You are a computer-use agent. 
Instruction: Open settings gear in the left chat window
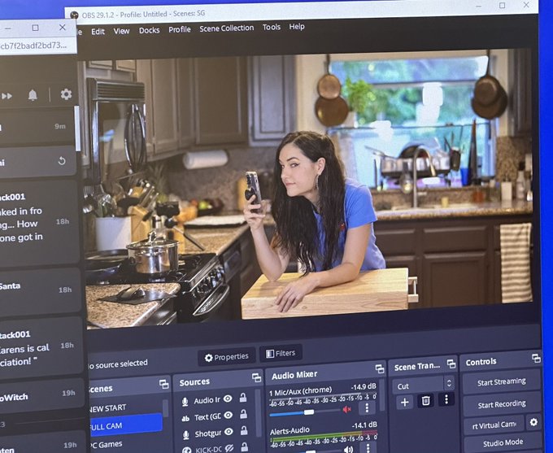(x=66, y=94)
